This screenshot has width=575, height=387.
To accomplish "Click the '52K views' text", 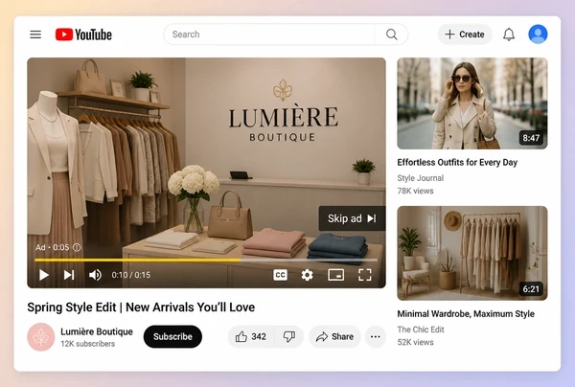I will [415, 342].
